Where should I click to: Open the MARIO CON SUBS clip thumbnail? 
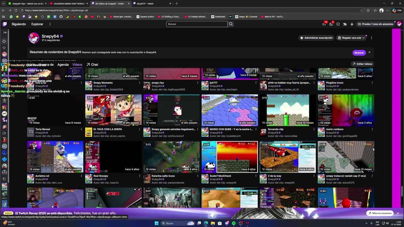[x=230, y=110]
